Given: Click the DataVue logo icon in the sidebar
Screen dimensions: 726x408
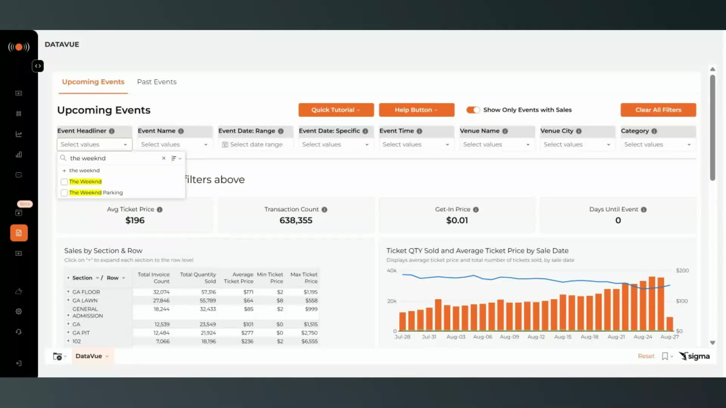Looking at the screenshot, I should click(19, 47).
